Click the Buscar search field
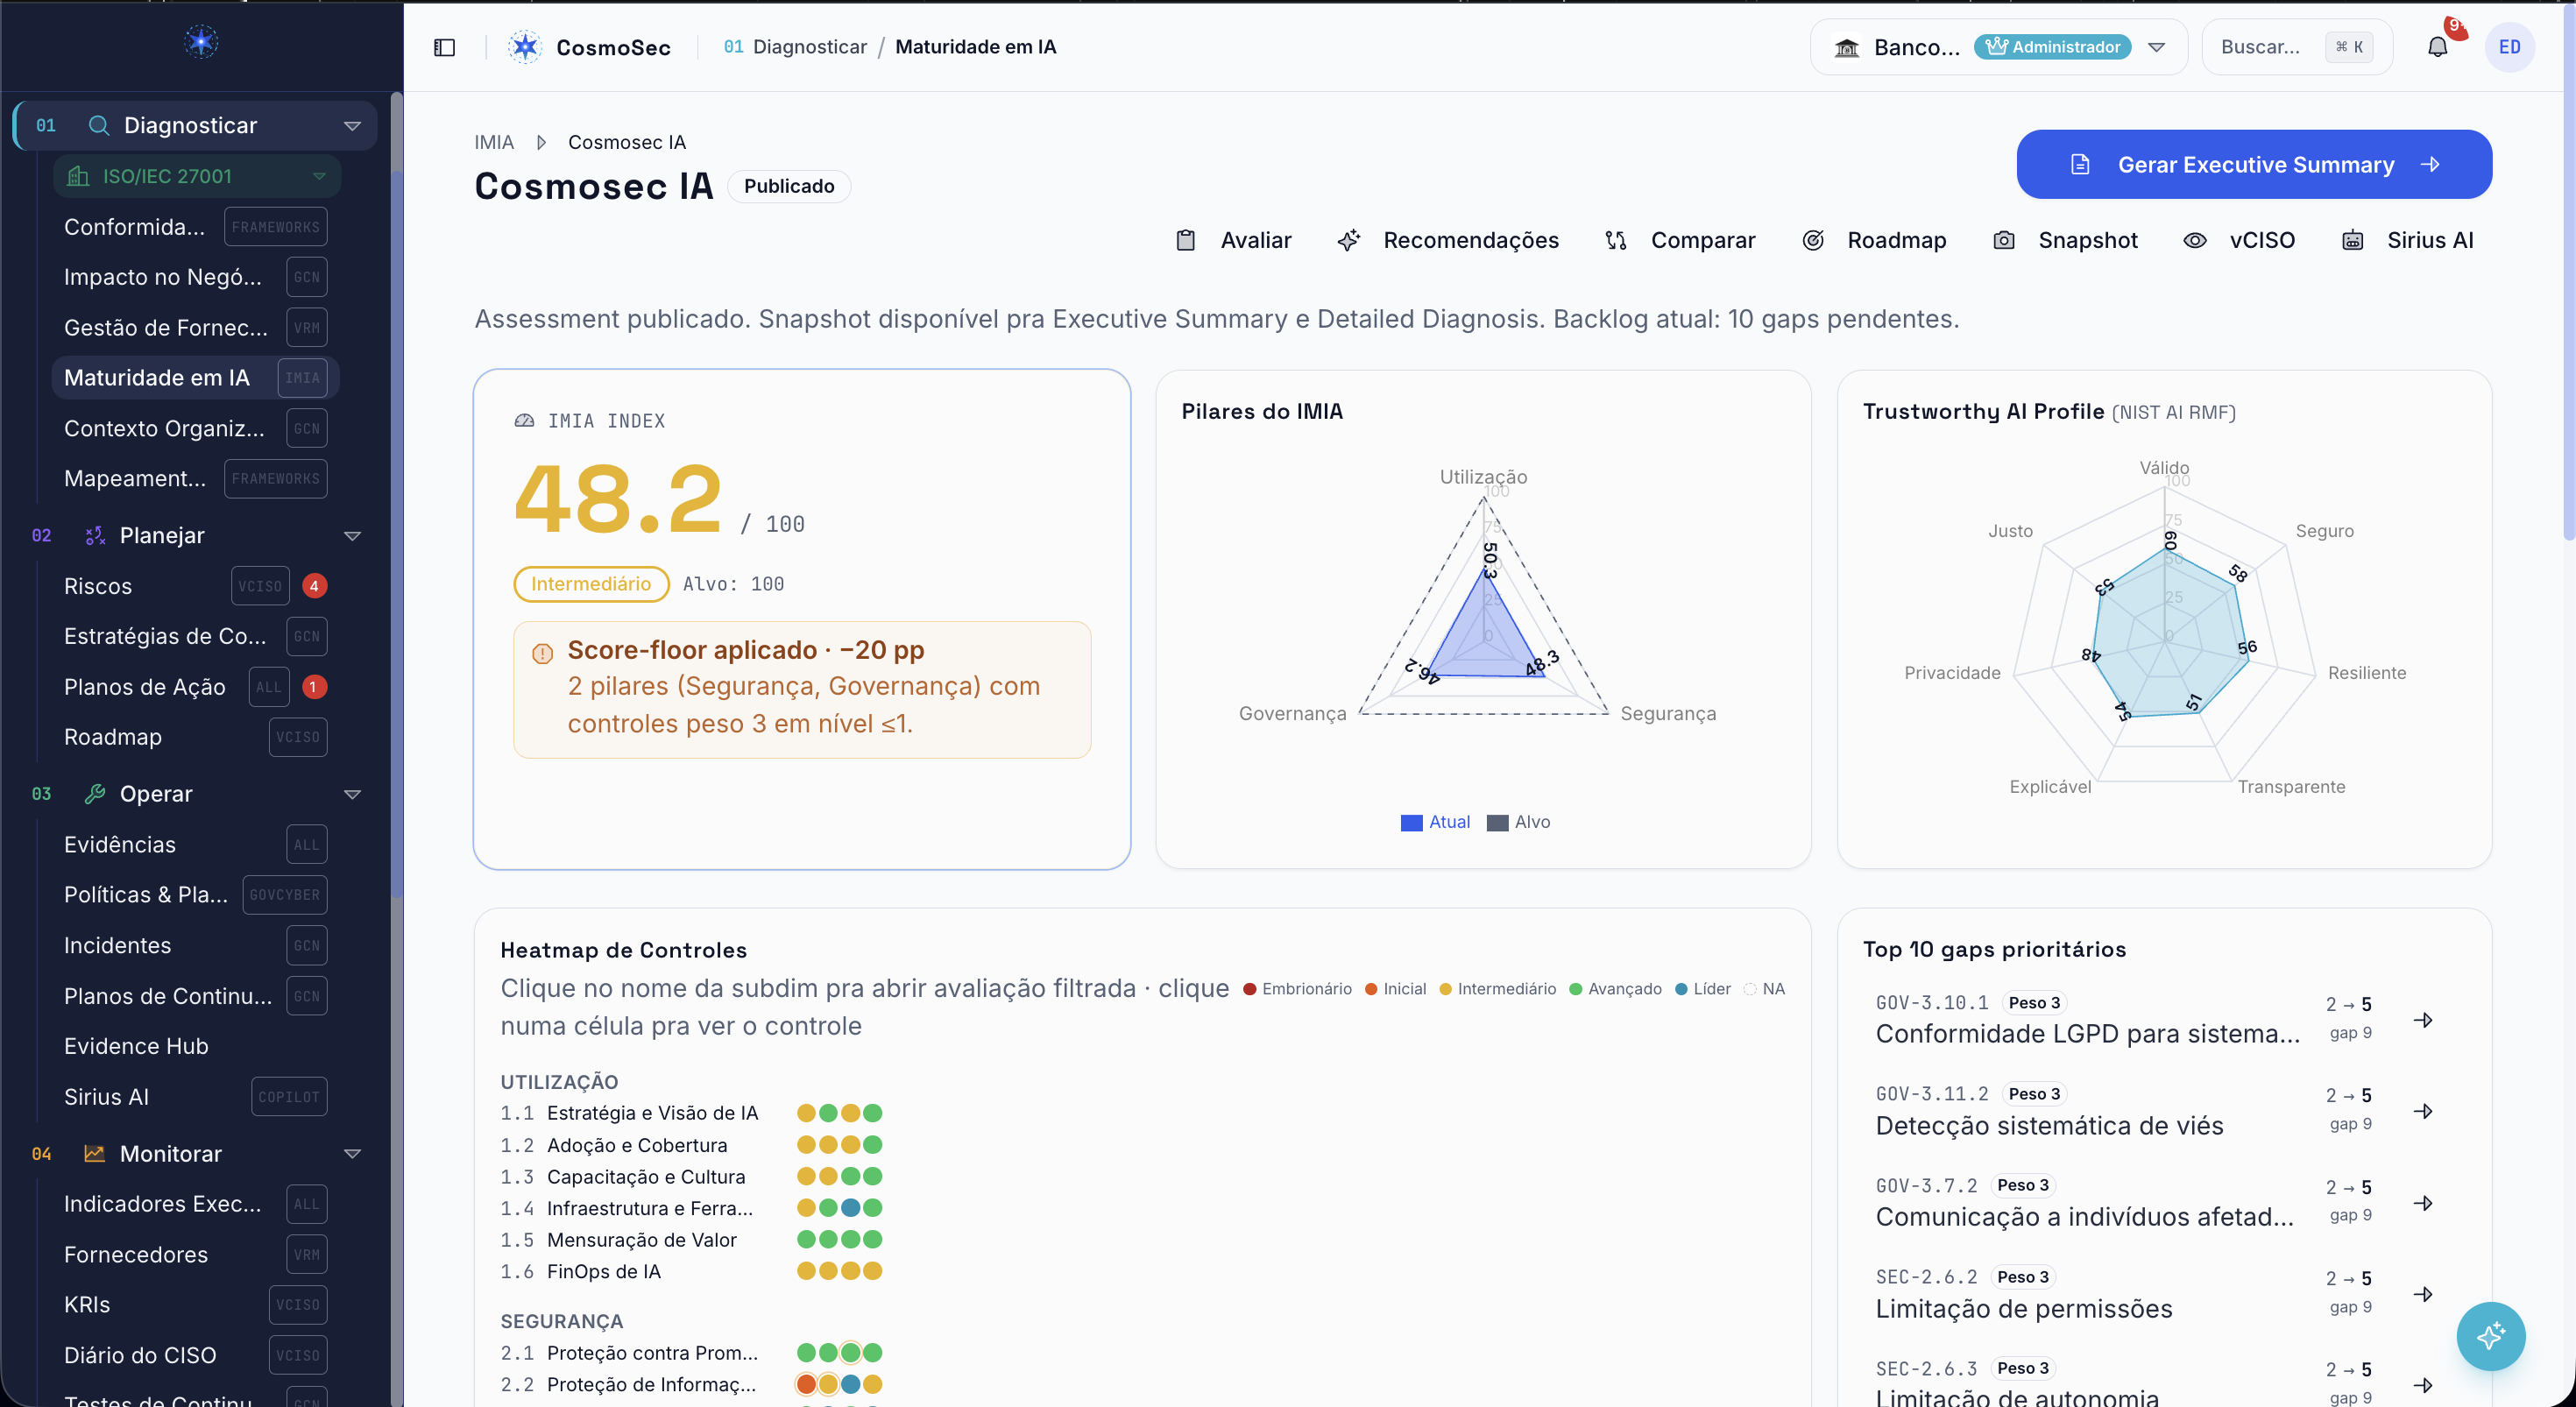 (2296, 47)
